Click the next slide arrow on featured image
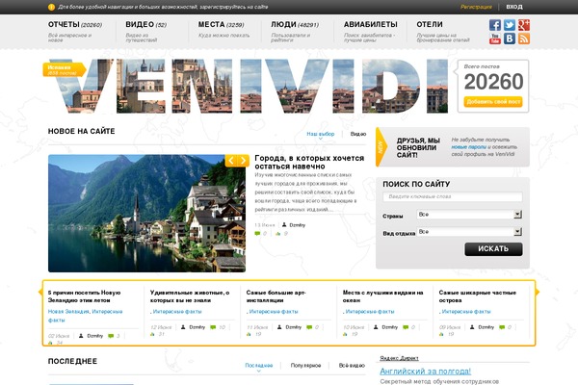This screenshot has height=385, width=578. pyautogui.click(x=244, y=161)
